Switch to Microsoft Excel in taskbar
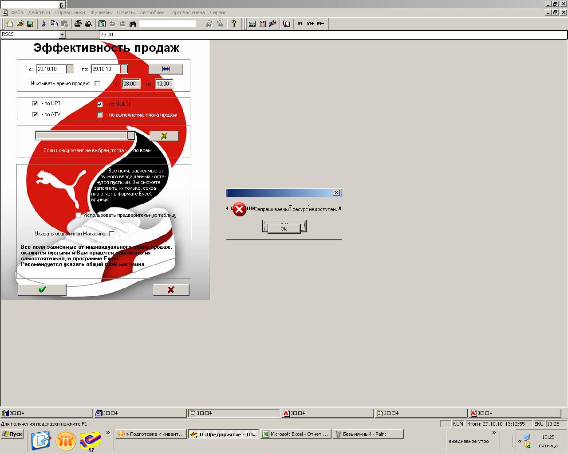This screenshot has height=454, width=568. [x=296, y=434]
